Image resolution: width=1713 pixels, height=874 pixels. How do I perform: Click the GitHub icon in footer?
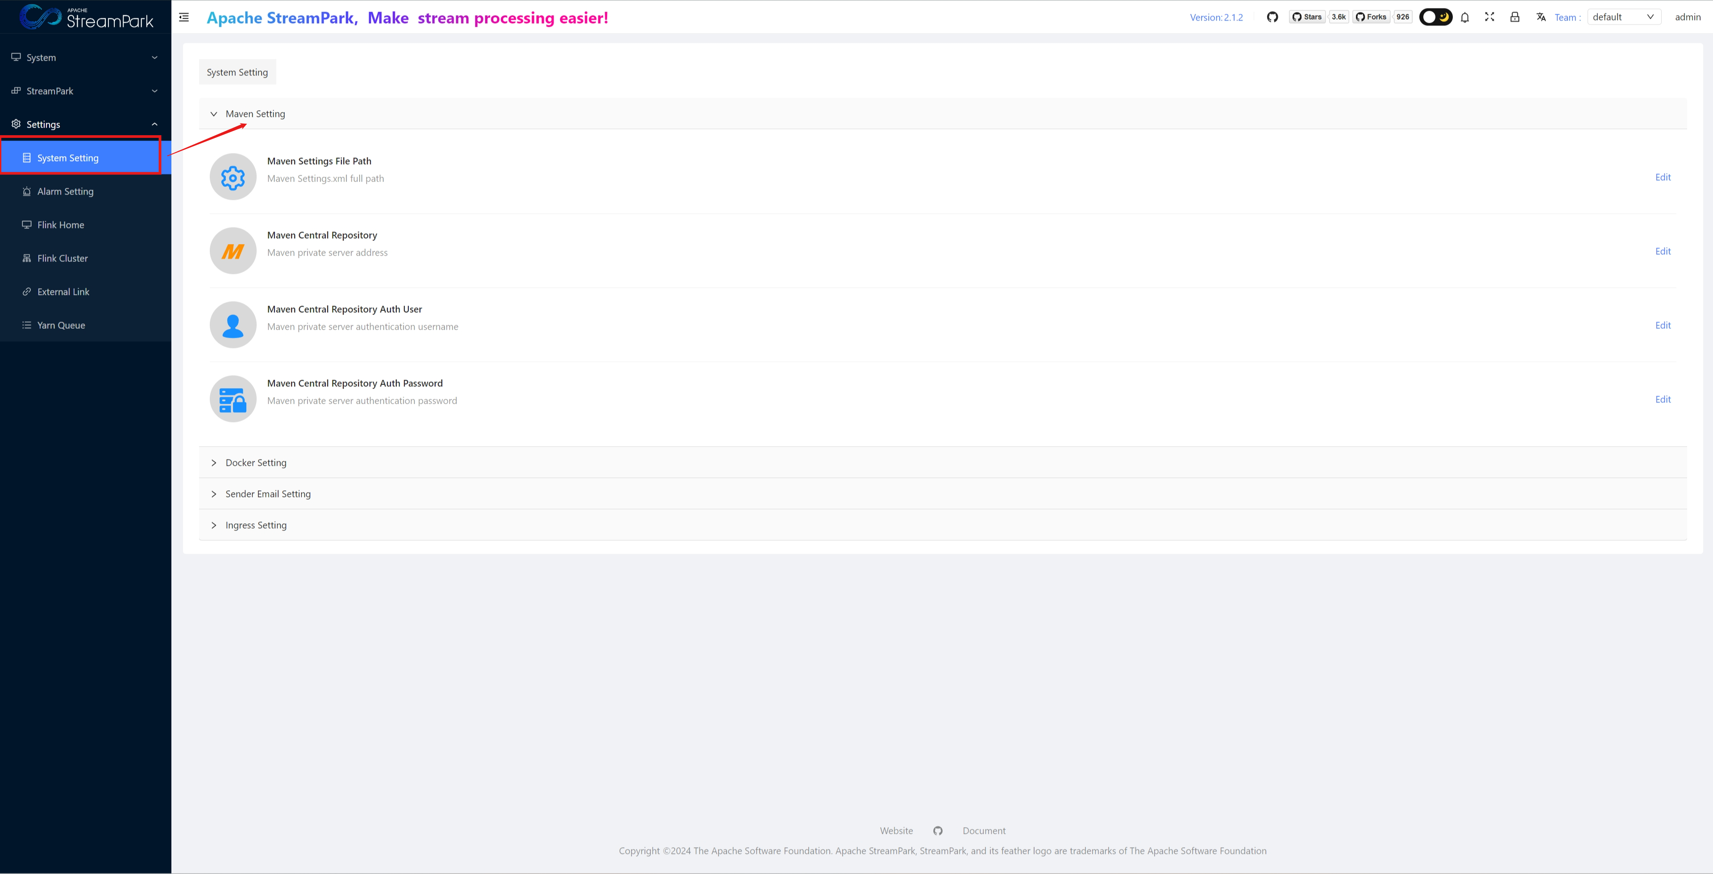(x=938, y=831)
